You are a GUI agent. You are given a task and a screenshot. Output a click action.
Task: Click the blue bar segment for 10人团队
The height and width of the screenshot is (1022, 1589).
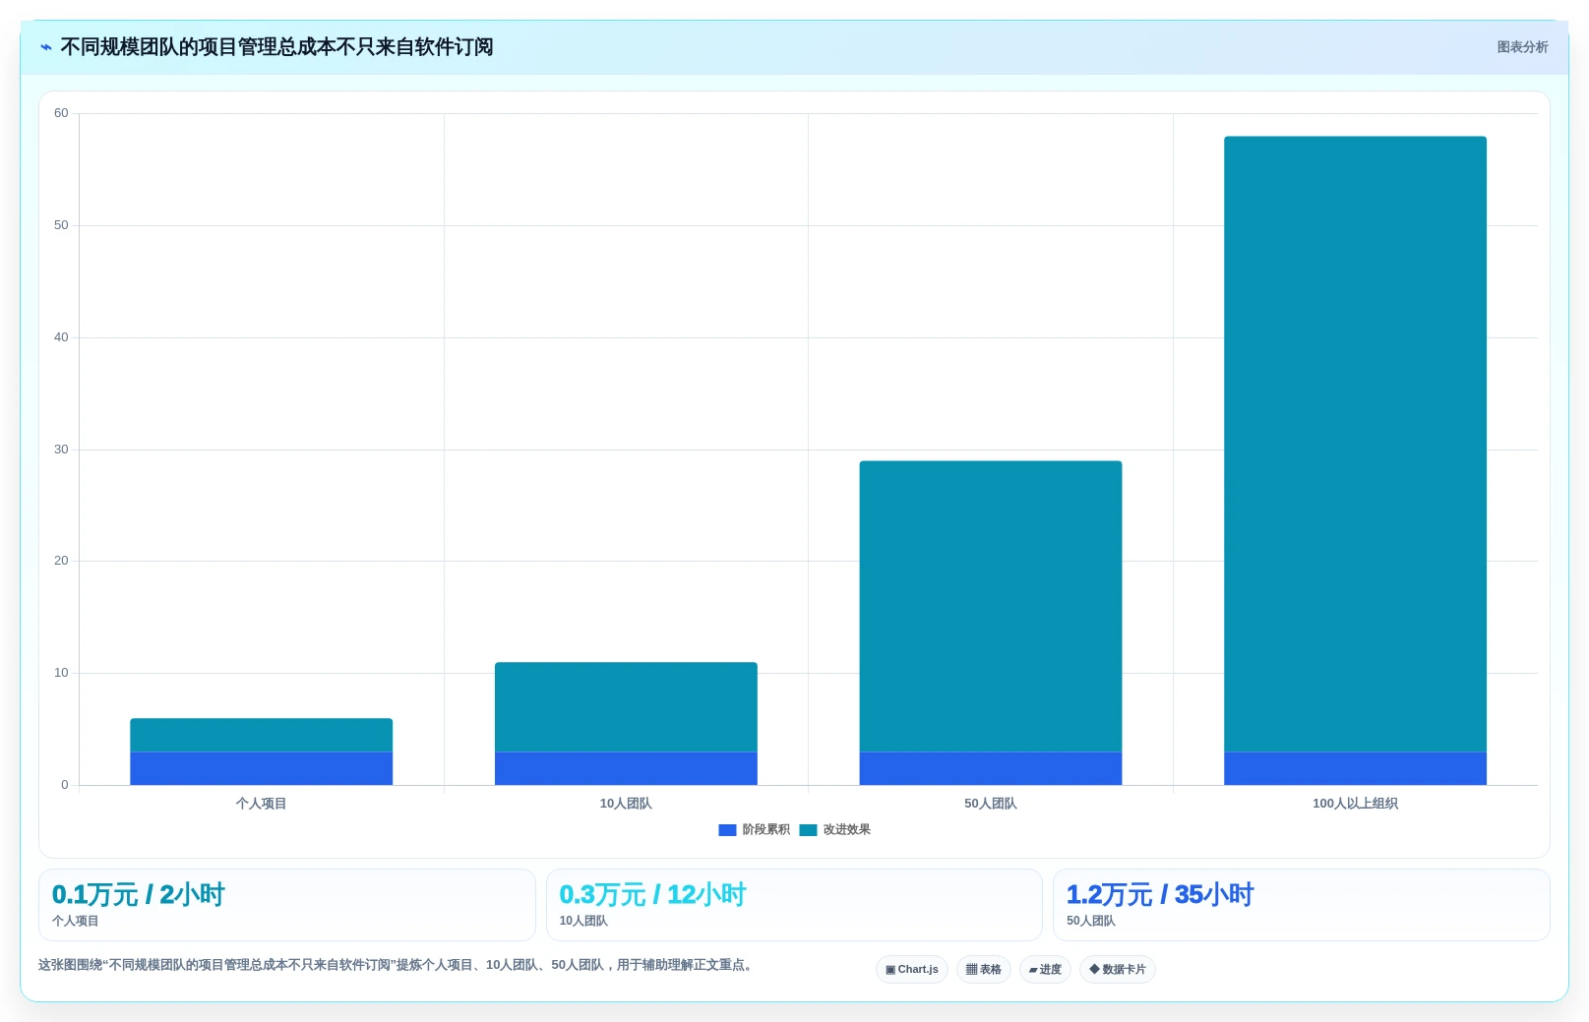(x=626, y=768)
